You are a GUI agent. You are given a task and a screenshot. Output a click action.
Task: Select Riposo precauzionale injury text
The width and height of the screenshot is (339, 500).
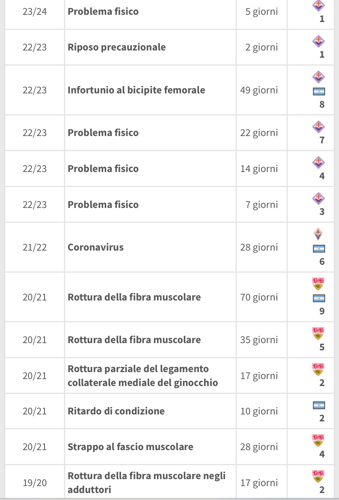click(117, 47)
